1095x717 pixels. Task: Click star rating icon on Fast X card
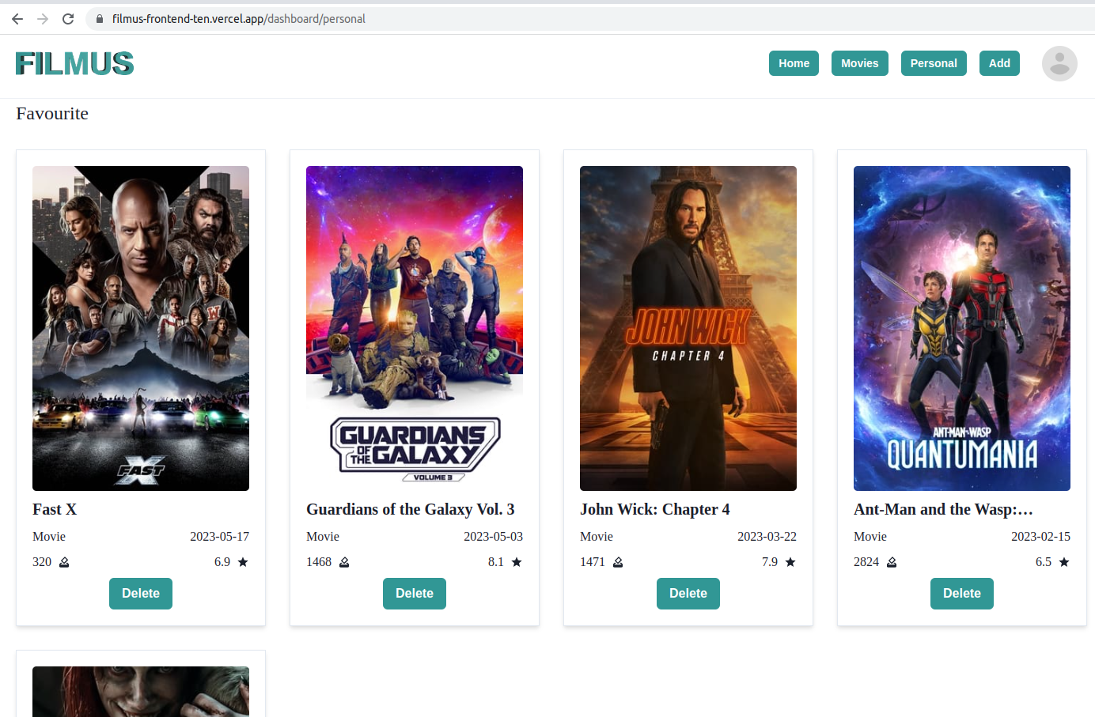click(243, 562)
